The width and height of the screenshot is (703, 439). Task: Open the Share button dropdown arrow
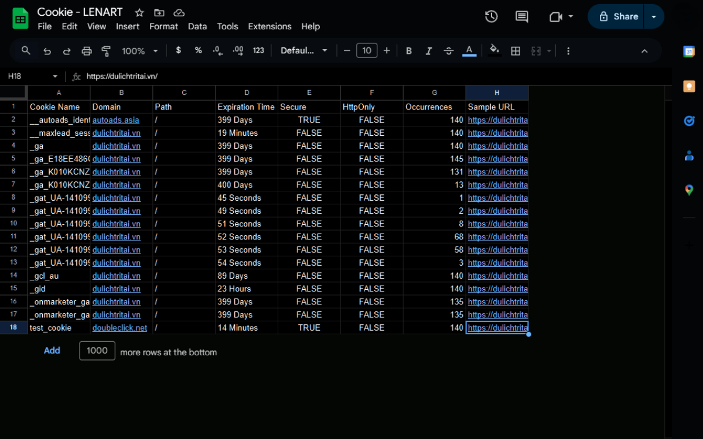point(654,16)
